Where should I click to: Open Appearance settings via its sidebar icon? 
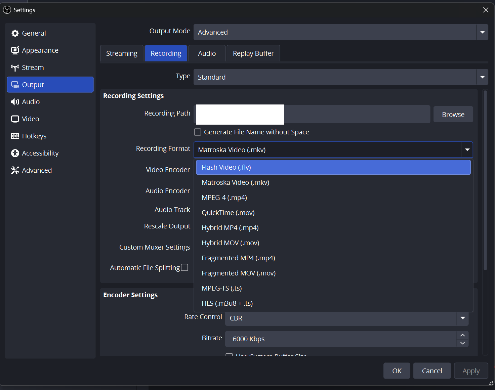pyautogui.click(x=15, y=50)
